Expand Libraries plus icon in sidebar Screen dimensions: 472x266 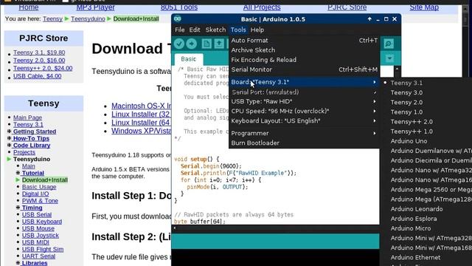18,263
